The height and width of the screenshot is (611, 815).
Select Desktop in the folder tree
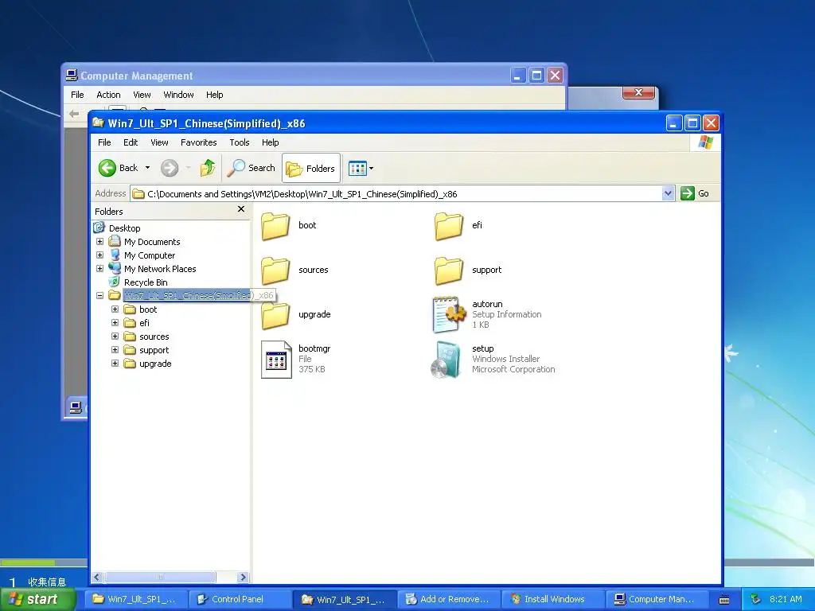pyautogui.click(x=124, y=228)
